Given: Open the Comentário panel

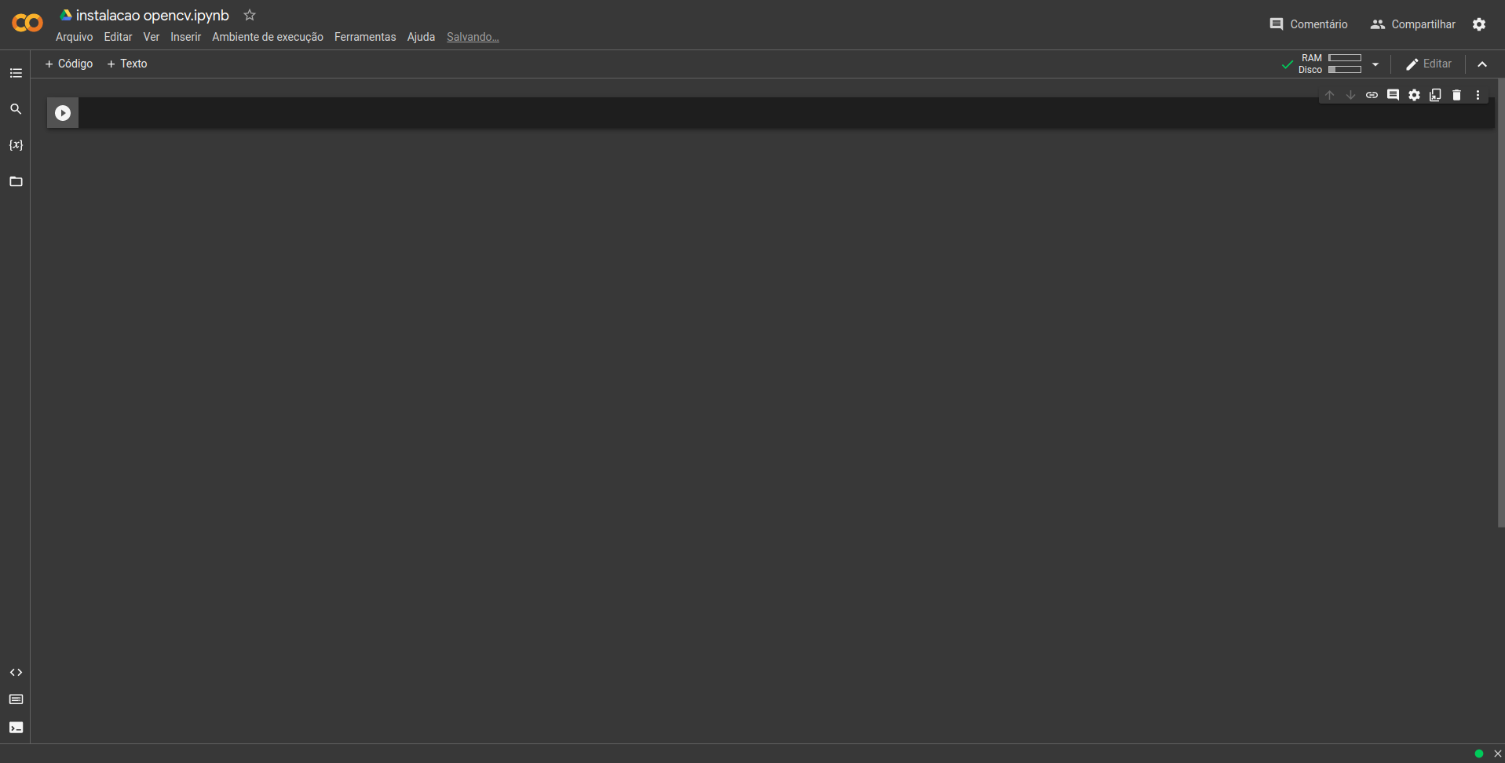Looking at the screenshot, I should click(x=1309, y=24).
